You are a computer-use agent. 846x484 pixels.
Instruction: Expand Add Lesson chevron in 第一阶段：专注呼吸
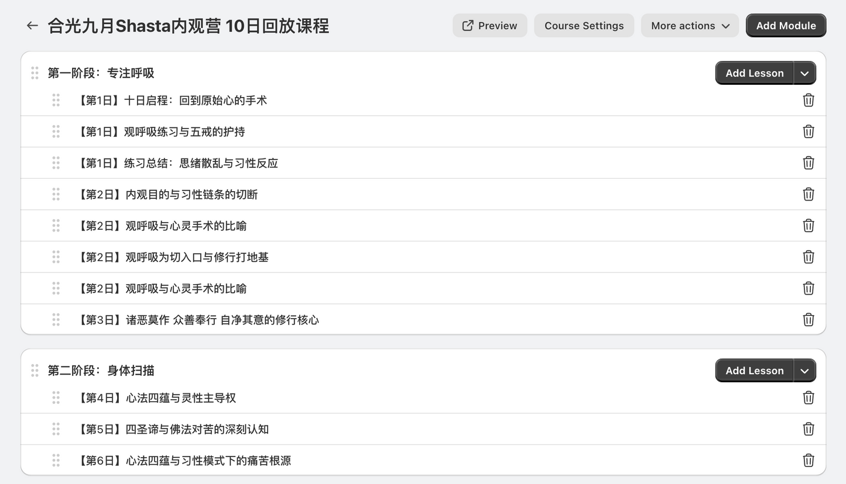click(804, 73)
